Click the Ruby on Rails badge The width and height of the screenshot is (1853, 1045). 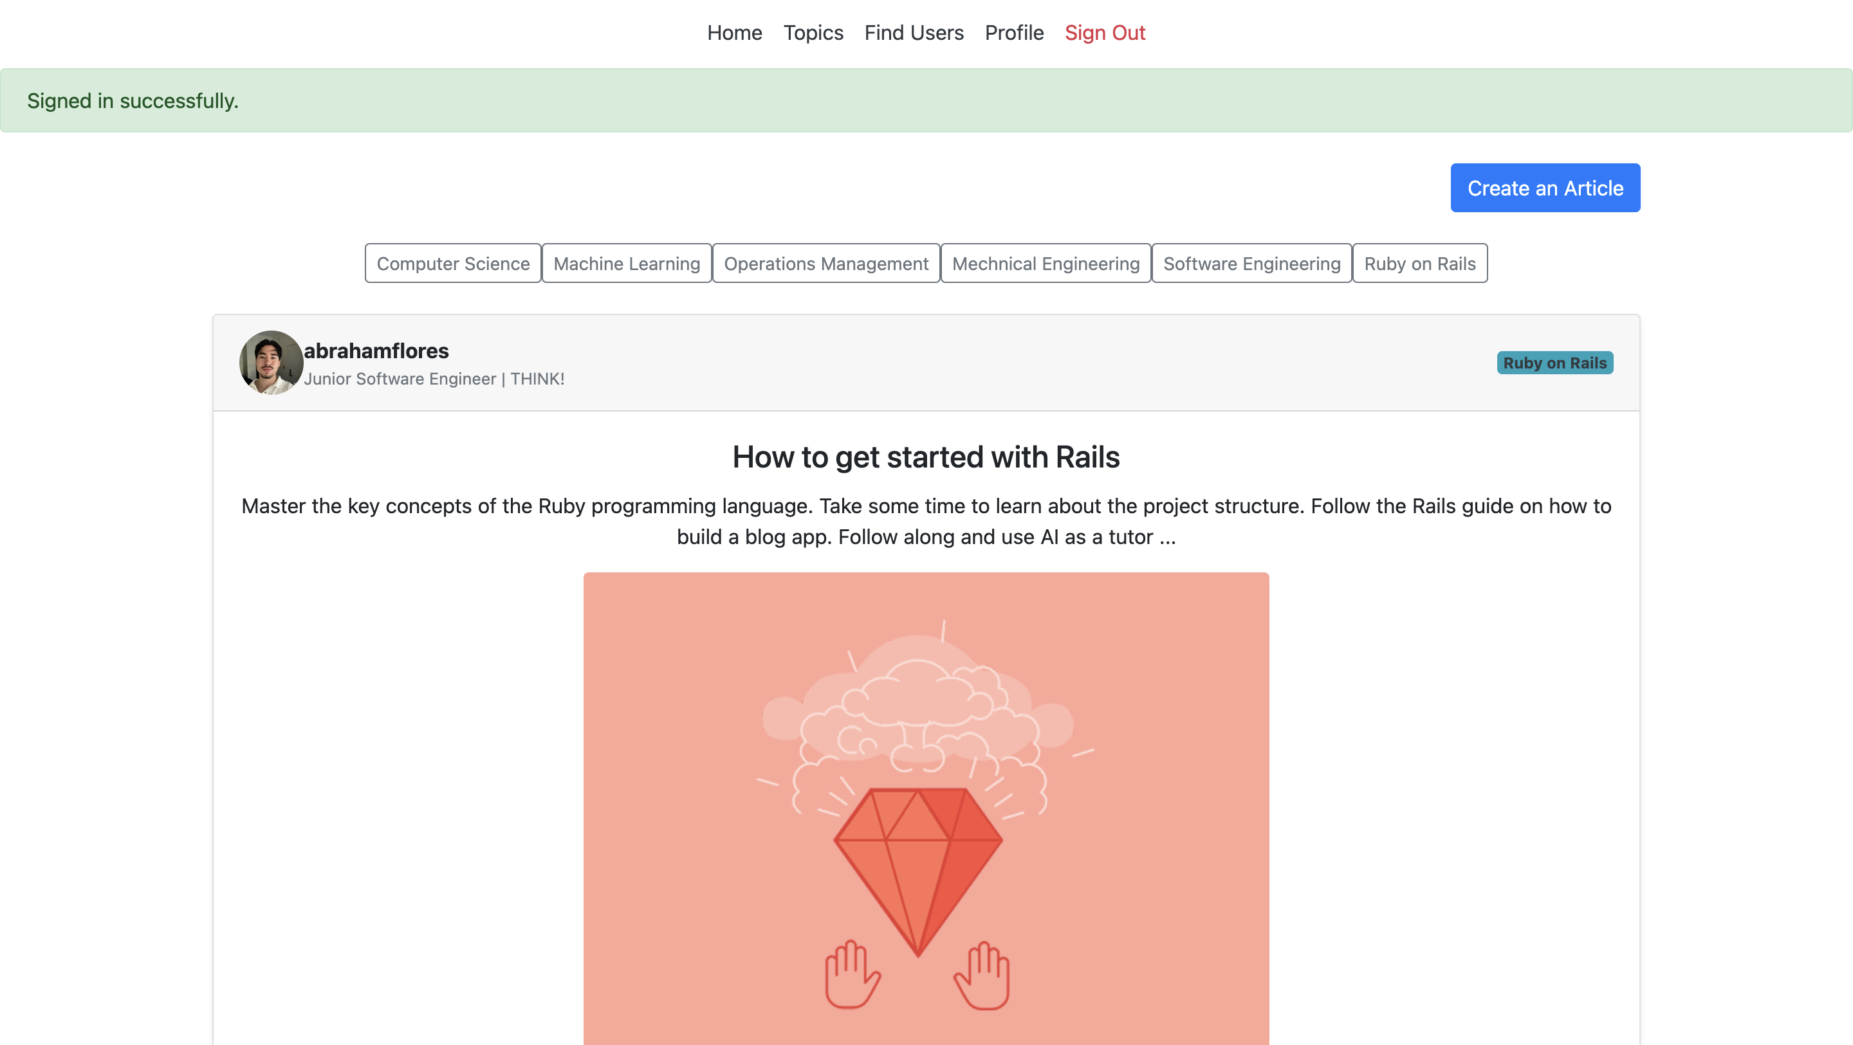[x=1554, y=363]
